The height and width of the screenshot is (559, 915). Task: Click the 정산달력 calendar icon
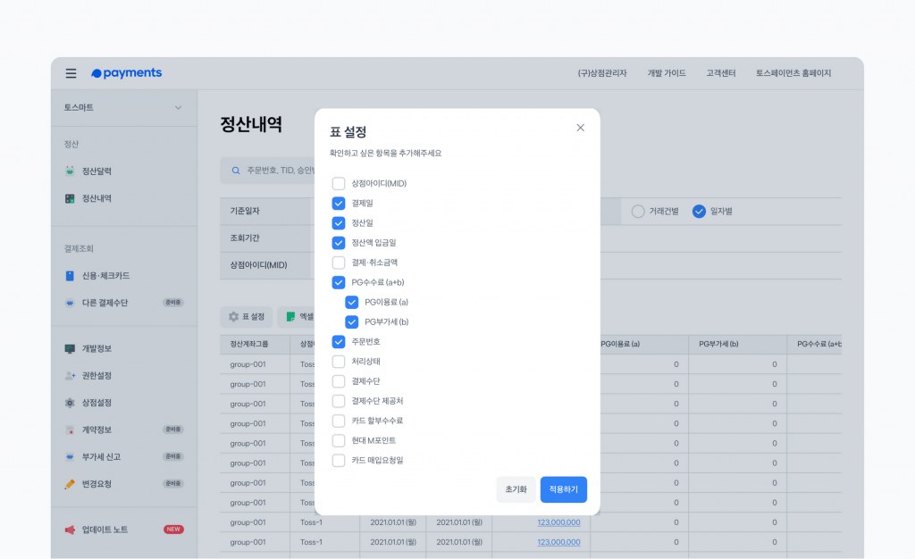pos(70,171)
